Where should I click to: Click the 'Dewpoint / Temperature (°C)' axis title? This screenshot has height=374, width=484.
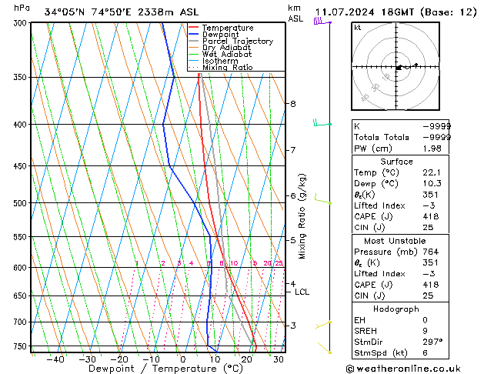(x=165, y=369)
